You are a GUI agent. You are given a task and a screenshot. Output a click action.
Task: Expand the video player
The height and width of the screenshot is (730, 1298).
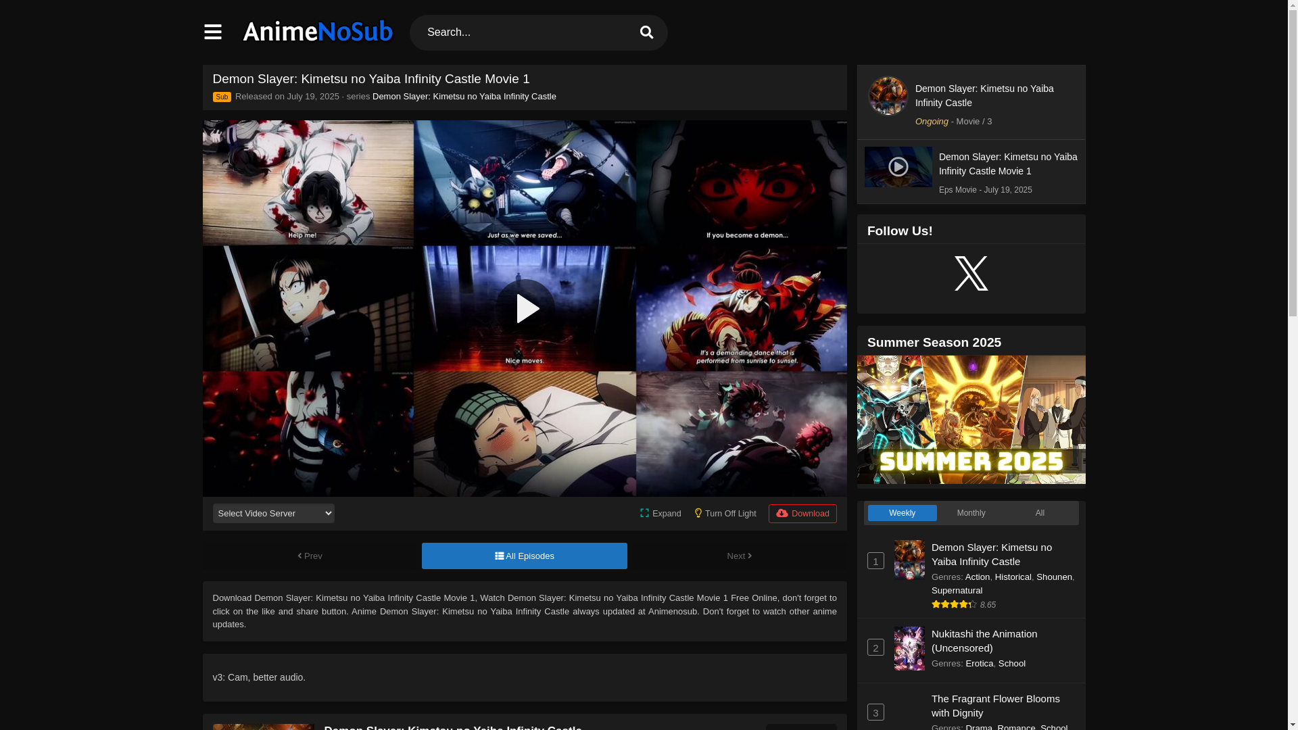pyautogui.click(x=660, y=514)
